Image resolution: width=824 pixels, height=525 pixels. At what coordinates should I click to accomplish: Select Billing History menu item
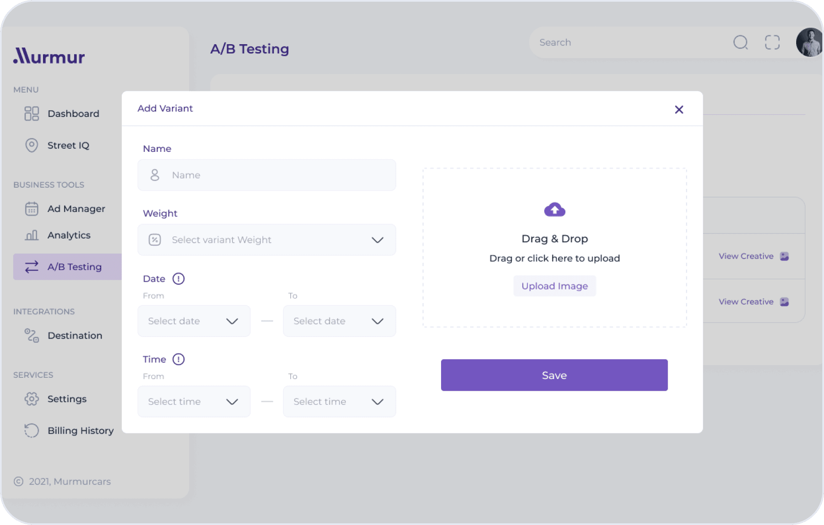80,431
